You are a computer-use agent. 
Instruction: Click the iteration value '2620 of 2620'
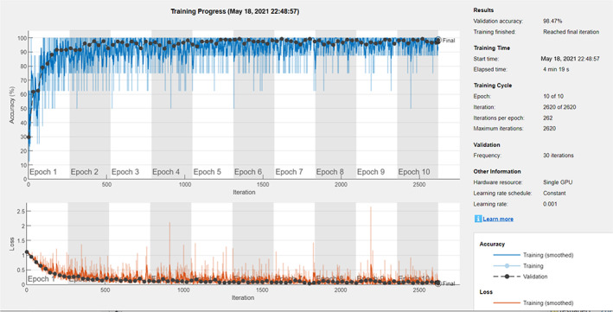click(559, 107)
